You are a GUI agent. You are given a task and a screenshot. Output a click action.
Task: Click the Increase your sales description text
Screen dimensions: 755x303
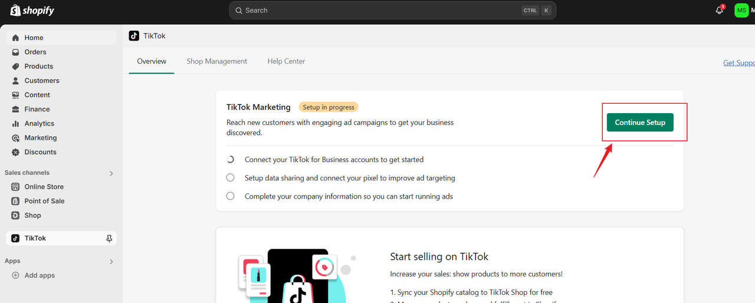[477, 274]
